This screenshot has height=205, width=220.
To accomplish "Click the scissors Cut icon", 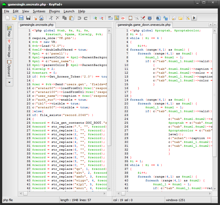I will pos(51,18).
